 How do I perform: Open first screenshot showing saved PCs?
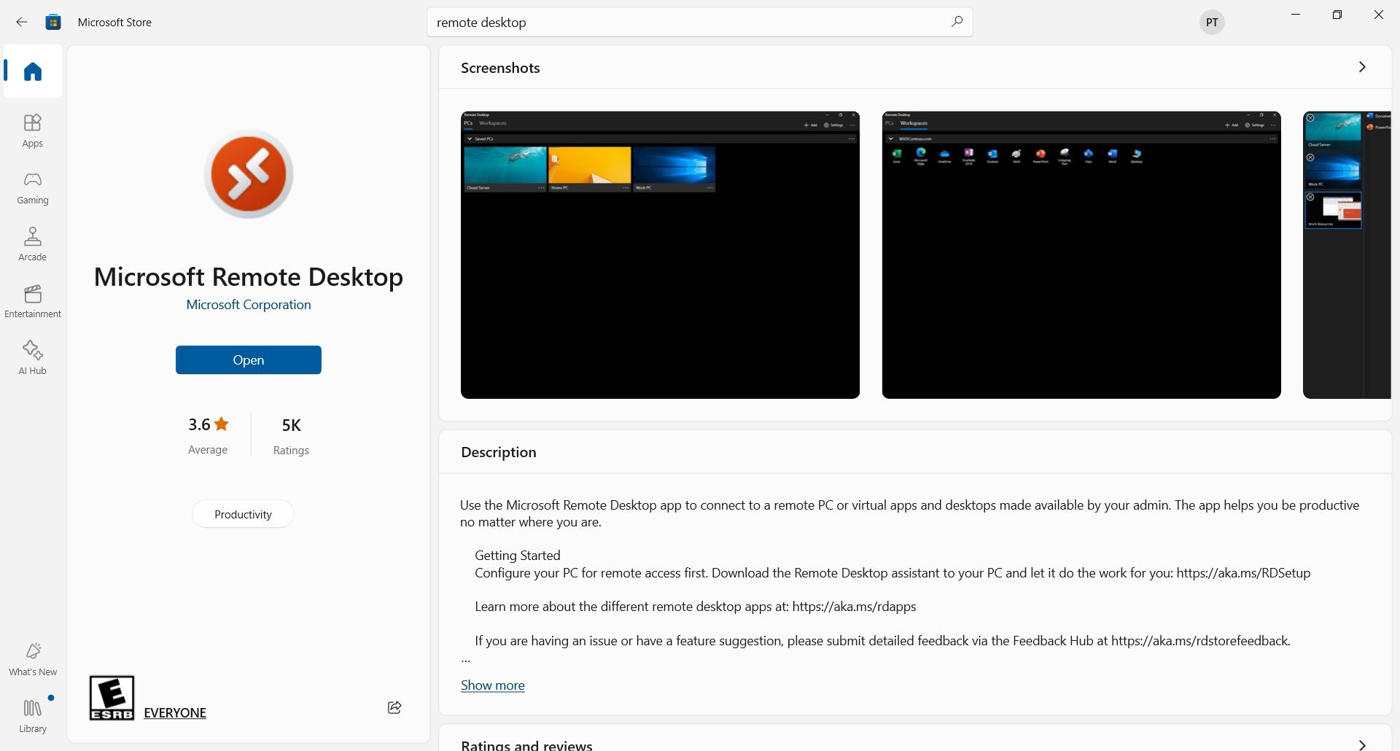[x=660, y=255]
